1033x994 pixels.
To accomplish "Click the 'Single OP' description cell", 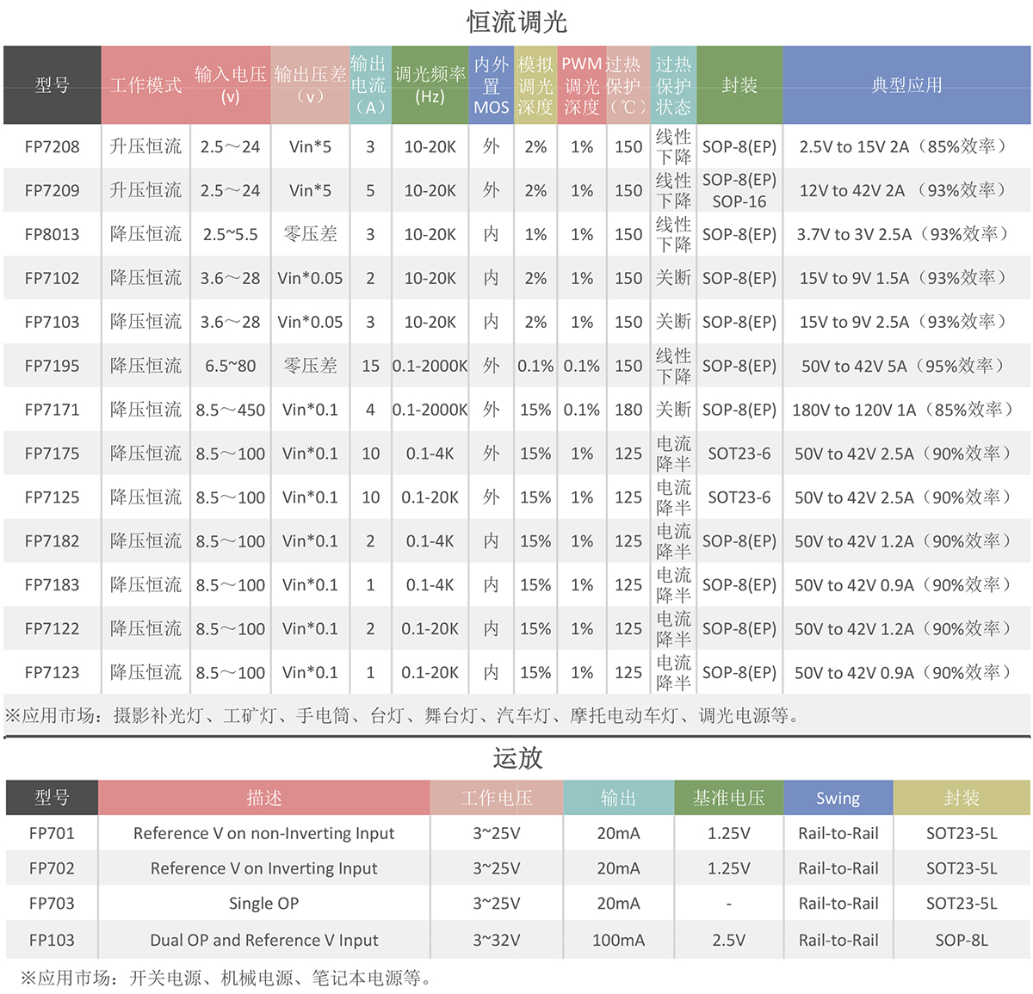I will click(x=263, y=904).
